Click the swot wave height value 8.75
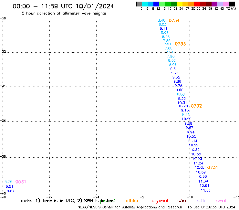 (x=8, y=182)
